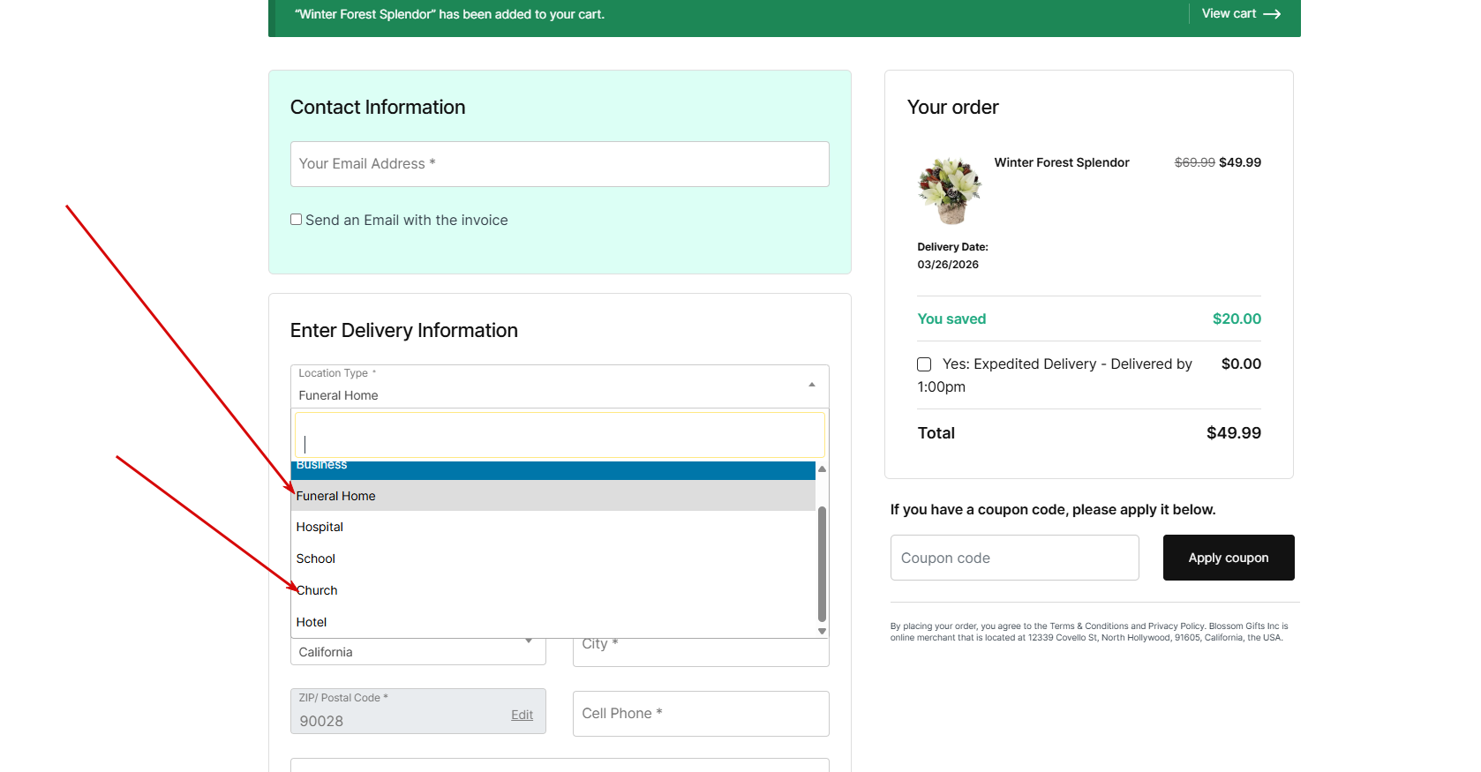This screenshot has height=772, width=1481.
Task: Click the Edit link for ZIP code
Action: tap(522, 715)
